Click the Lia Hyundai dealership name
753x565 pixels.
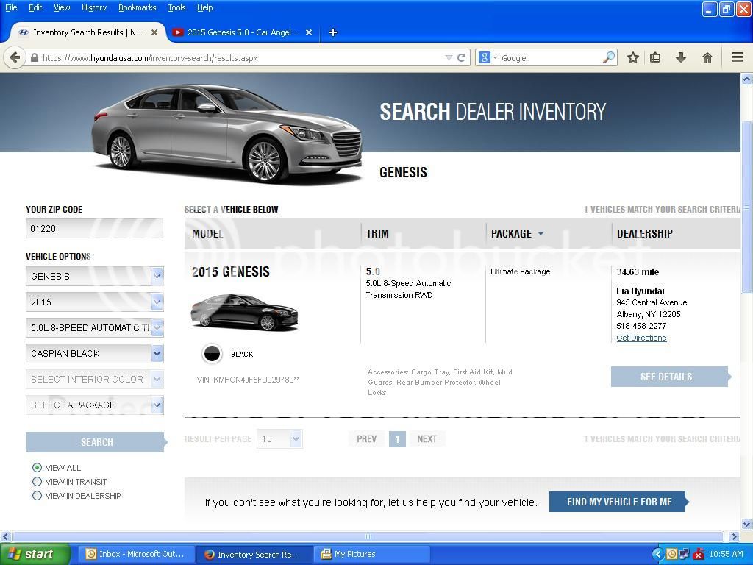640,291
